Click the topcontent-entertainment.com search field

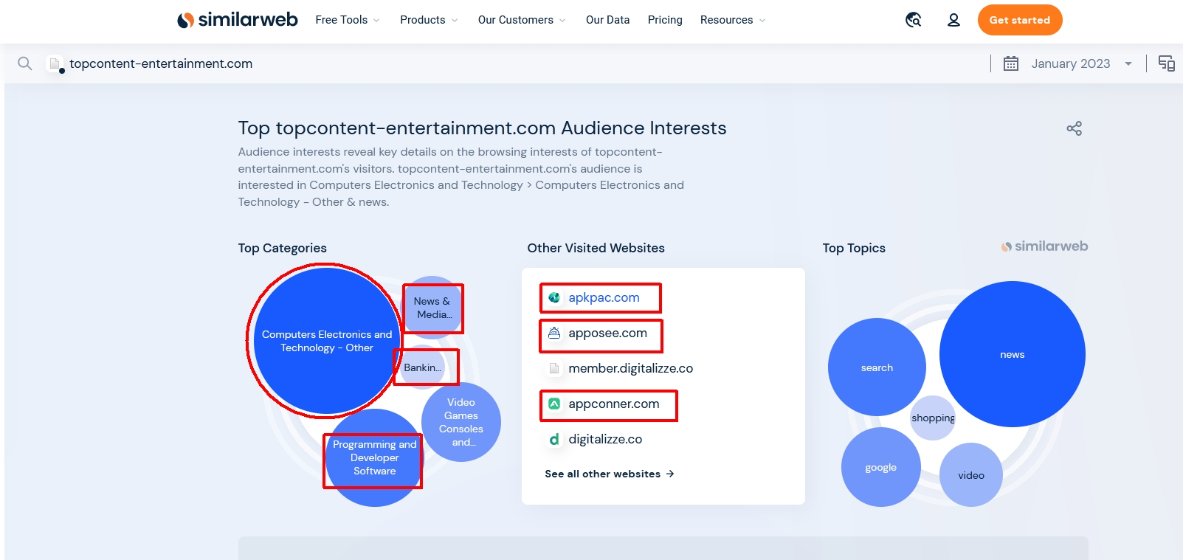161,63
